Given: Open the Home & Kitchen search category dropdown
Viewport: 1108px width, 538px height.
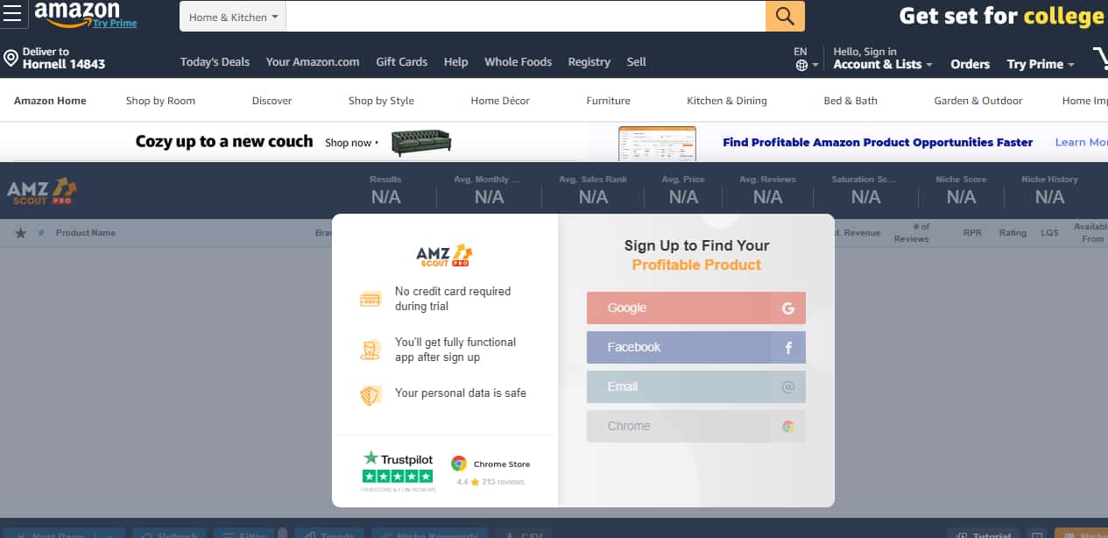Looking at the screenshot, I should pyautogui.click(x=233, y=17).
